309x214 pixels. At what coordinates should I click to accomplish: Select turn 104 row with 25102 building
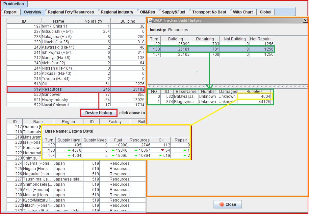(x=211, y=54)
